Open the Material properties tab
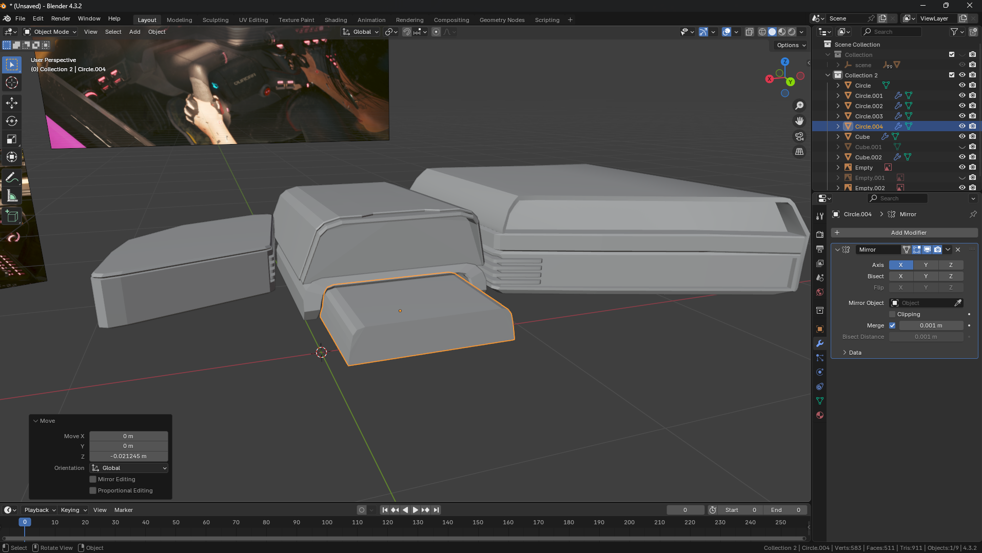 click(820, 415)
